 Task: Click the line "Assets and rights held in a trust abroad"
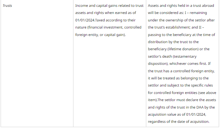click(x=181, y=6)
